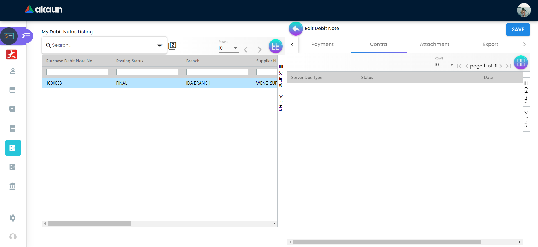Click the numbered pages icon beside search
The width and height of the screenshot is (538, 247).
pyautogui.click(x=172, y=45)
